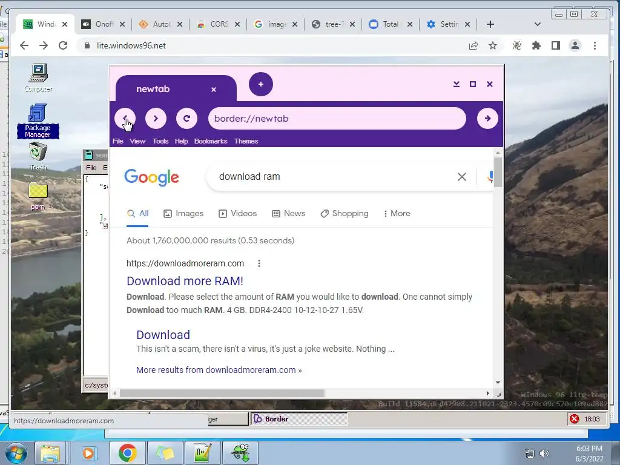Select the Trash desktop icon

point(38,156)
